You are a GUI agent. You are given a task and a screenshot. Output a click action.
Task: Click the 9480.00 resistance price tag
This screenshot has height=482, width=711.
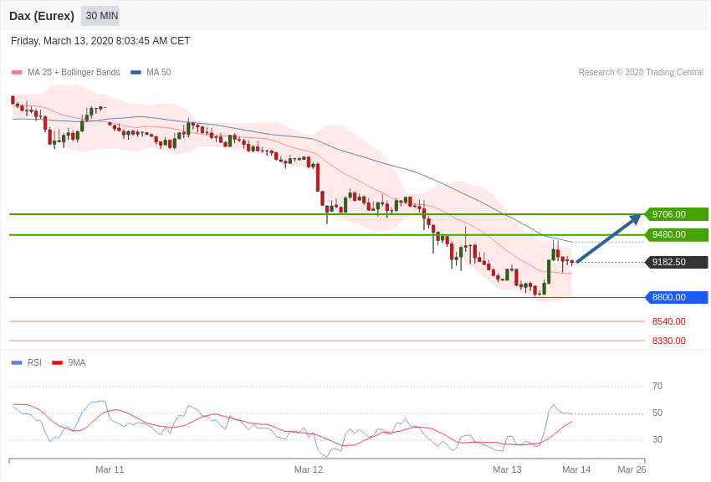tap(677, 234)
